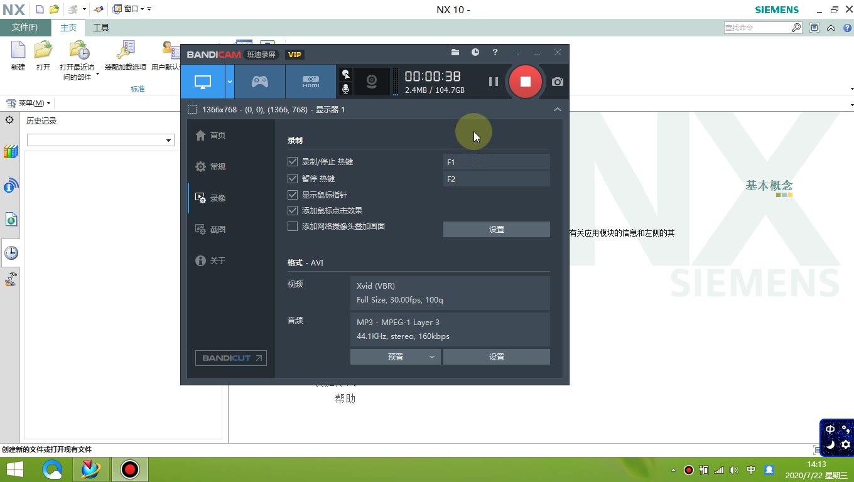Toggle 暂停 热键 checkbox
Image resolution: width=854 pixels, height=482 pixels.
(x=293, y=179)
